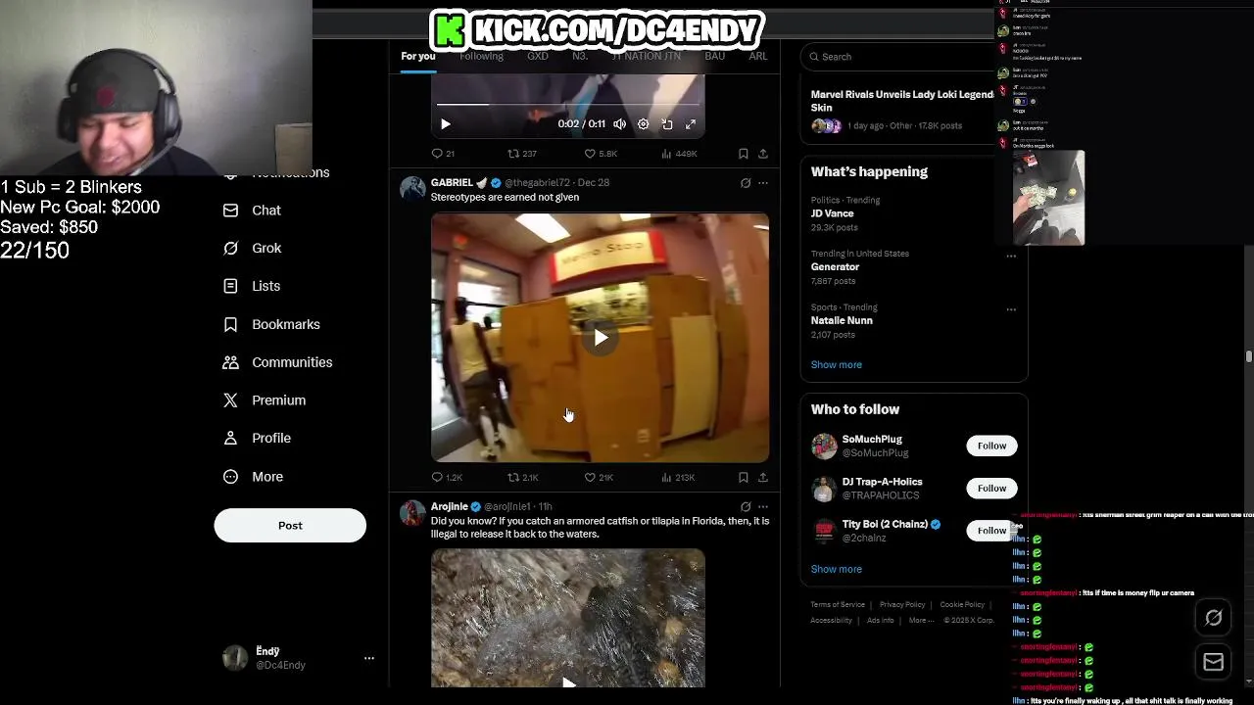
Task: Open Natalie Nunn trend options menu
Action: coord(1011,309)
